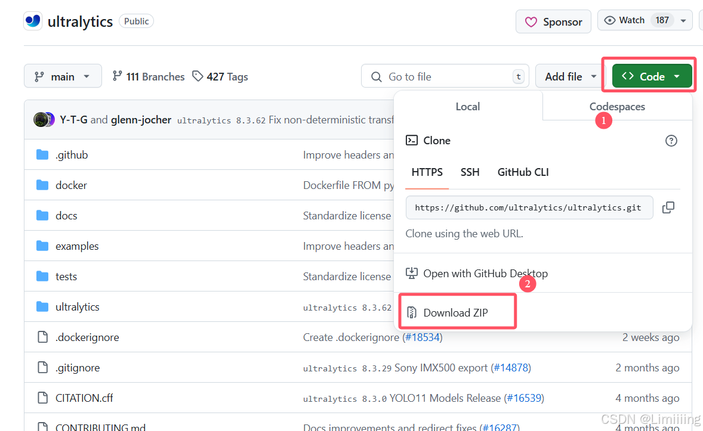This screenshot has height=431, width=703.
Task: Open pull request #14878 link
Action: click(x=511, y=368)
